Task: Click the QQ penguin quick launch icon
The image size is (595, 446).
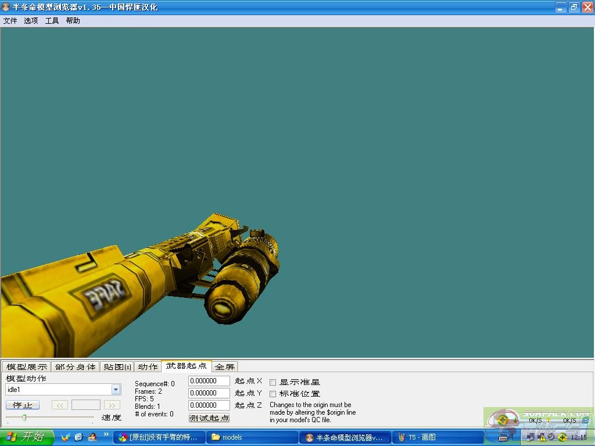Action: 91,437
